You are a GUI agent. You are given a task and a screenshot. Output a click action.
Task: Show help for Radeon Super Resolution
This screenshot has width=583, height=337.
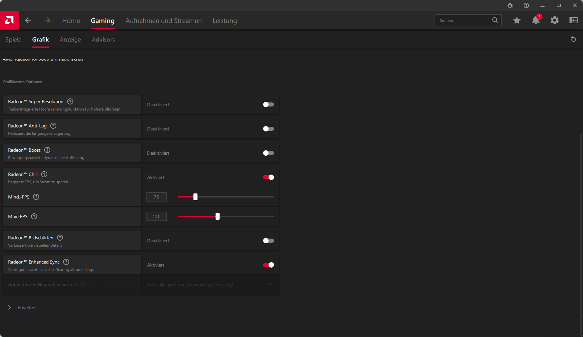(x=70, y=101)
